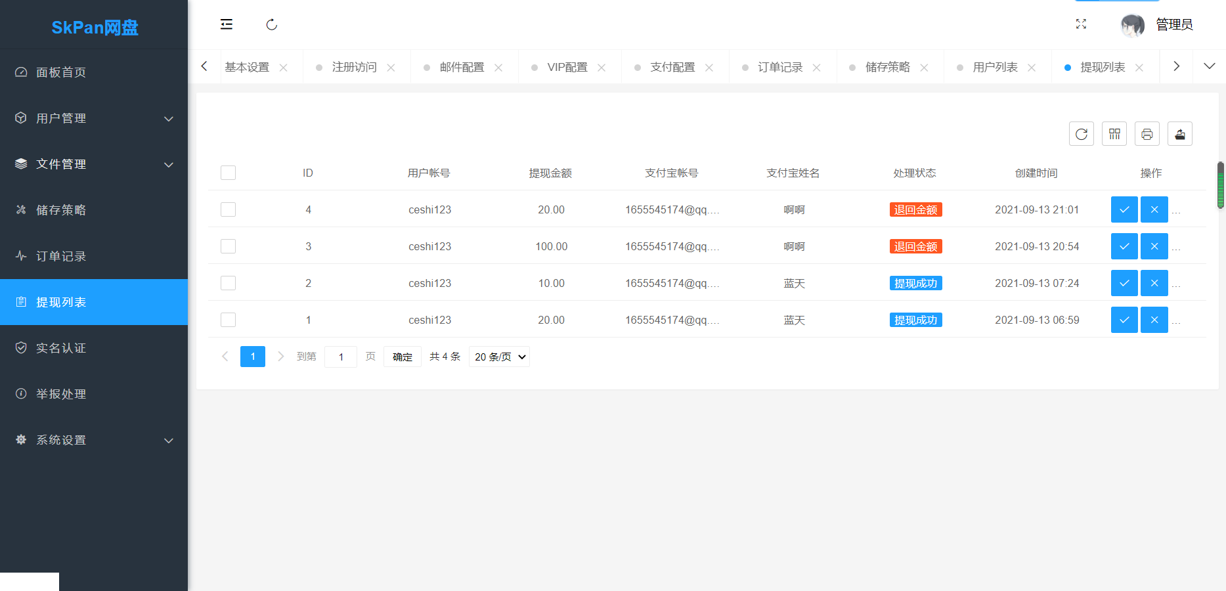The image size is (1226, 591).
Task: Click the page reload icon in top bar
Action: click(x=271, y=25)
